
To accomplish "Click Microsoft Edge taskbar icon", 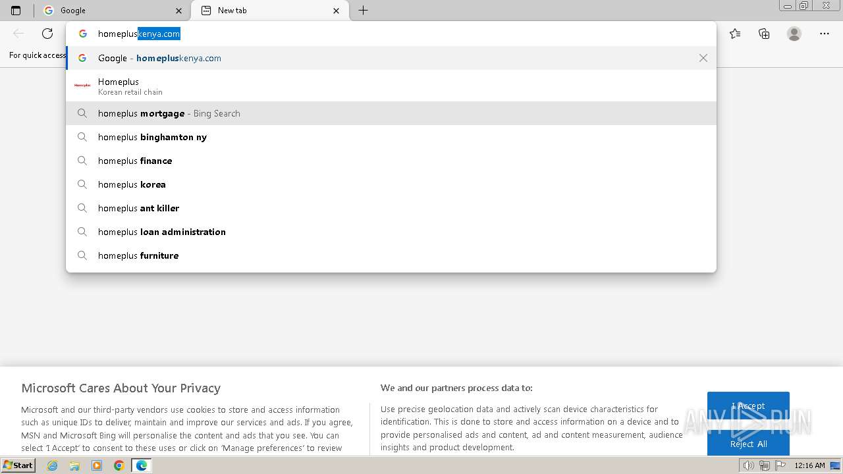I will point(142,465).
